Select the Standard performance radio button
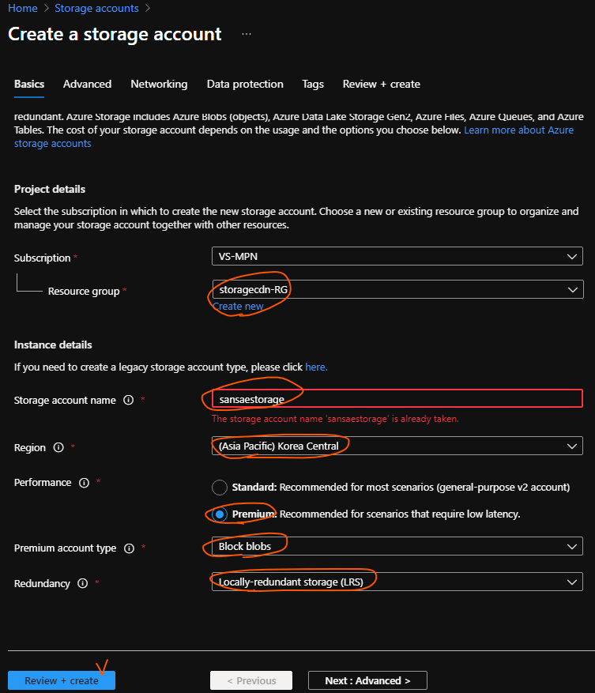Image resolution: width=595 pixels, height=693 pixels. point(220,487)
